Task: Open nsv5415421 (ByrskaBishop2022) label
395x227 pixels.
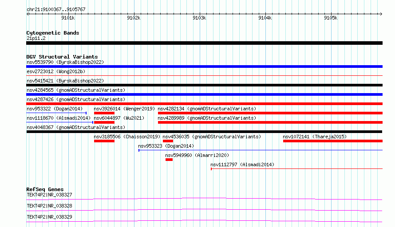Action: pos(65,81)
